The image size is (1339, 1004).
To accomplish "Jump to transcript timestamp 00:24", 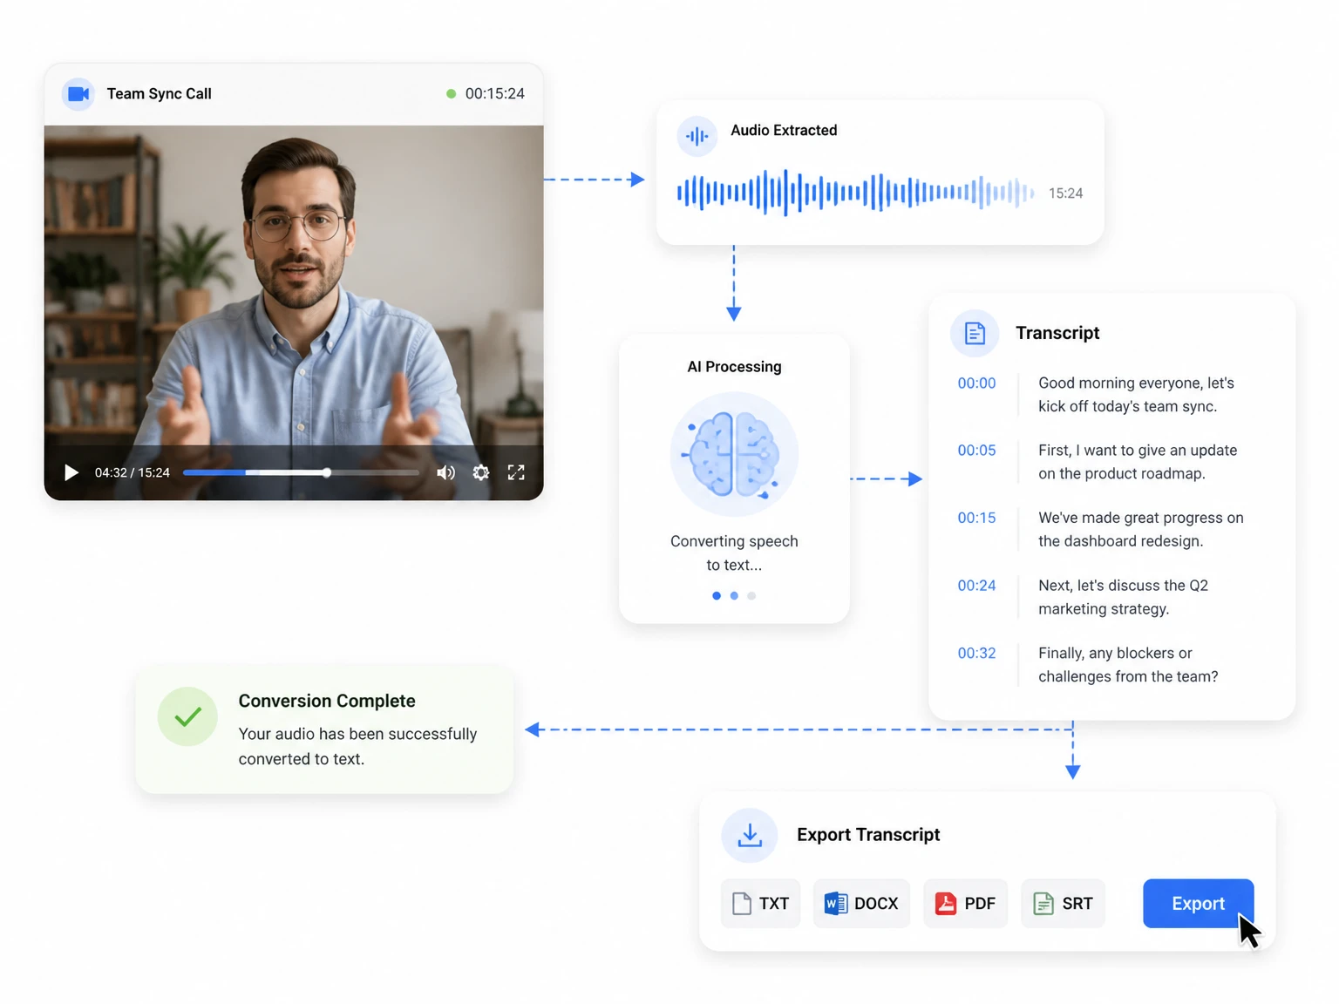I will (976, 586).
